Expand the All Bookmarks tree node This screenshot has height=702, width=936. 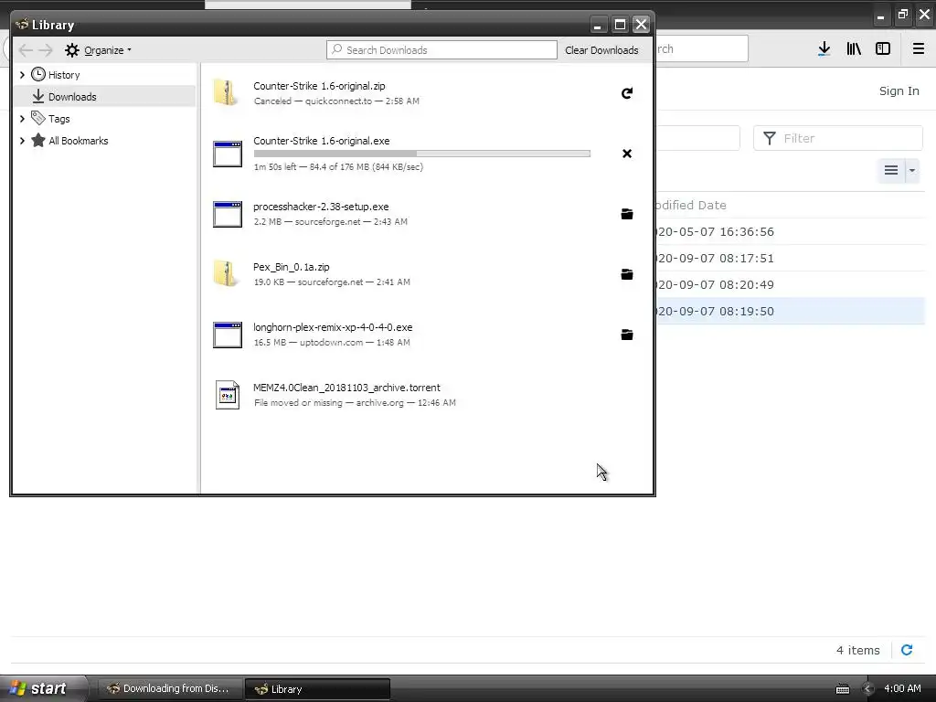(22, 141)
